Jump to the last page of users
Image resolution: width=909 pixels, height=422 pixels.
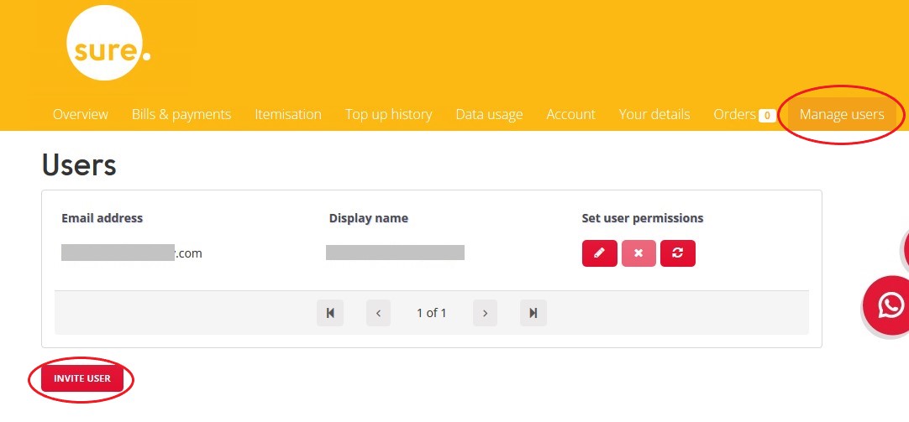pos(533,313)
